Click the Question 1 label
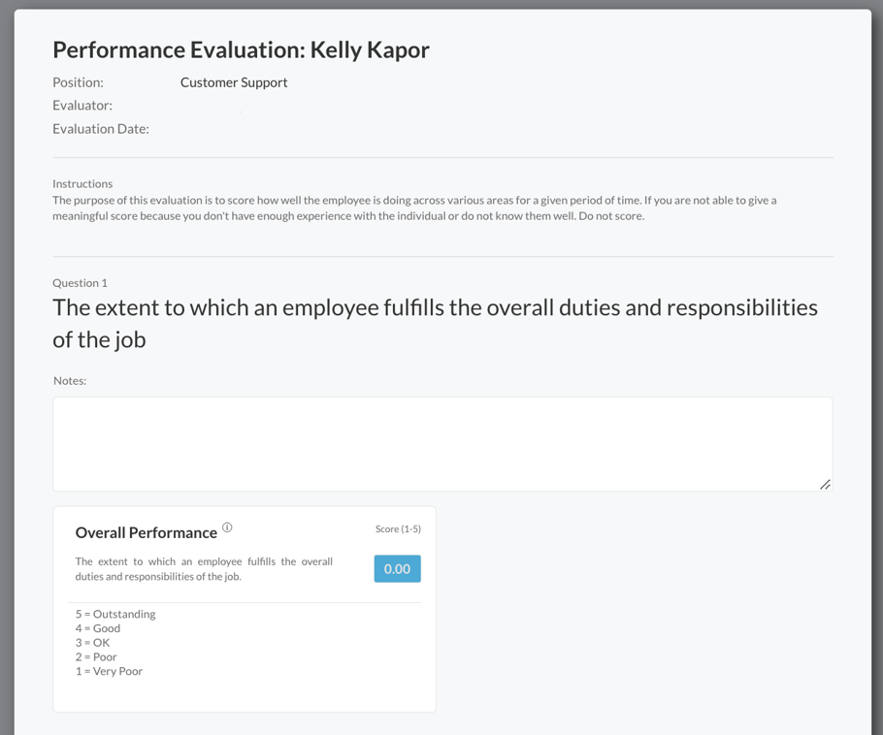The height and width of the screenshot is (735, 883). (80, 283)
